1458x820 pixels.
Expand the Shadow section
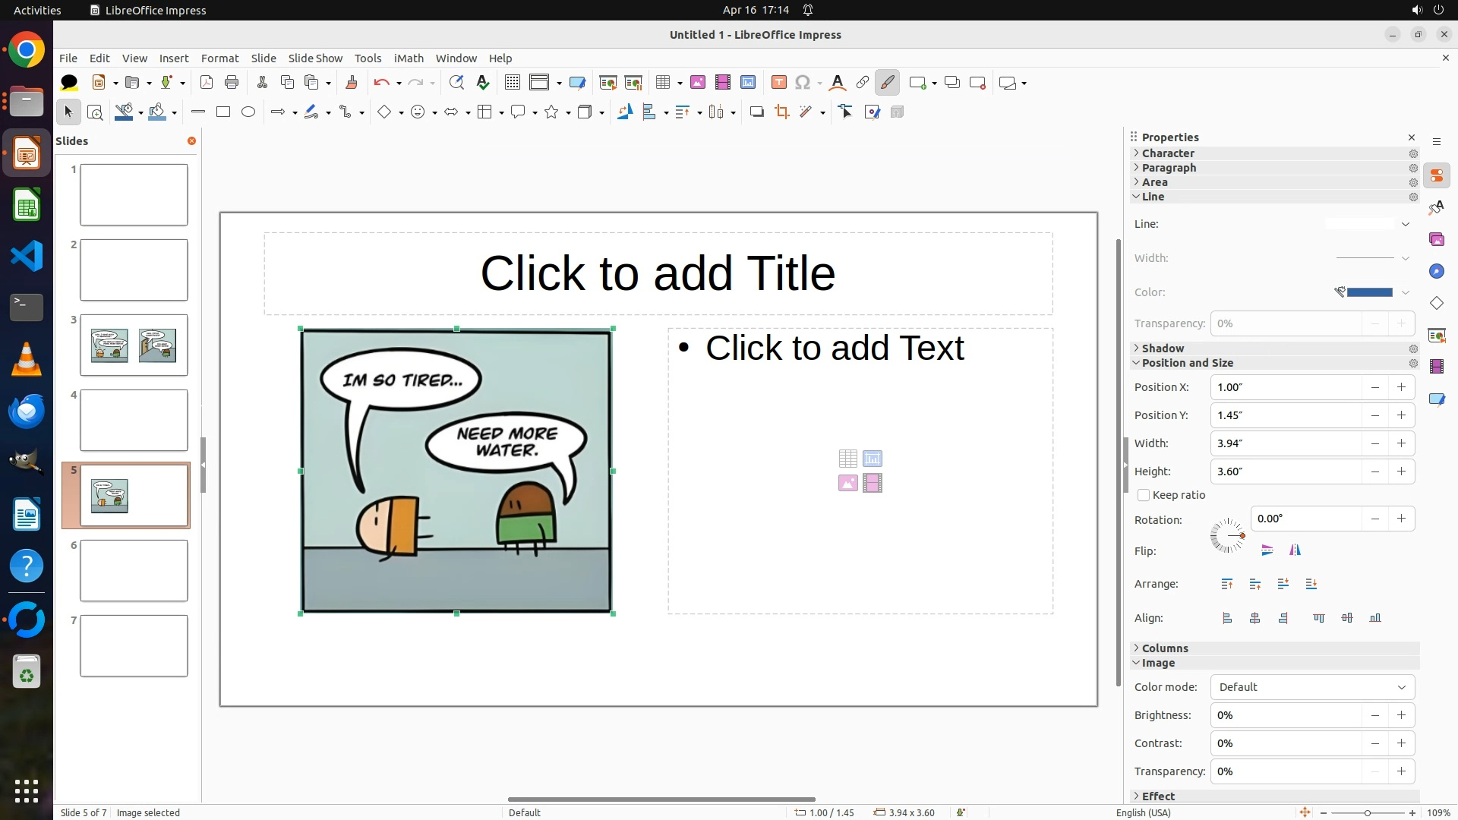pyautogui.click(x=1163, y=348)
